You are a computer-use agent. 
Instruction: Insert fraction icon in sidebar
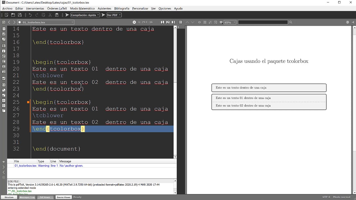pyautogui.click(x=4, y=100)
